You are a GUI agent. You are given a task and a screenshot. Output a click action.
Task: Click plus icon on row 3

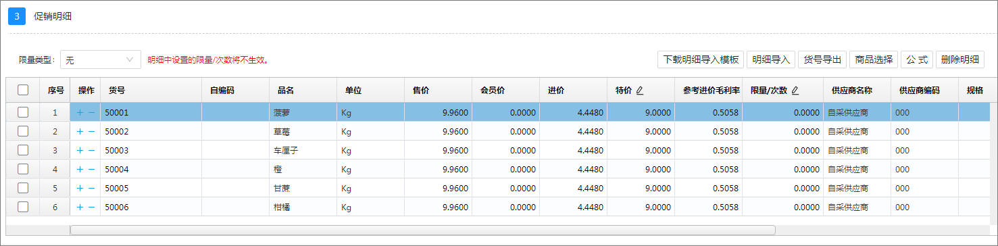point(80,151)
